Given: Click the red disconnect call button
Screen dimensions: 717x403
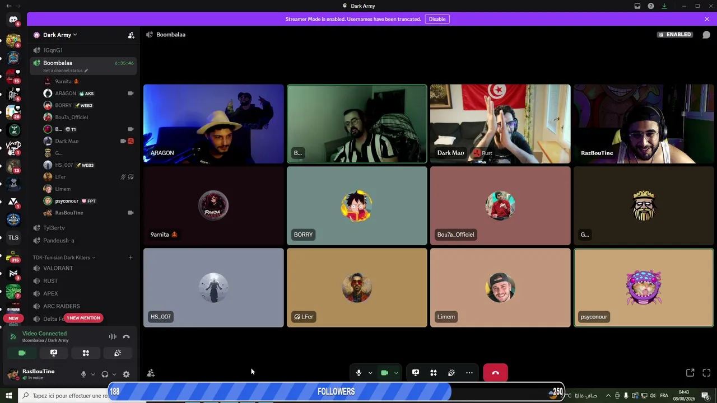Looking at the screenshot, I should click(x=495, y=373).
